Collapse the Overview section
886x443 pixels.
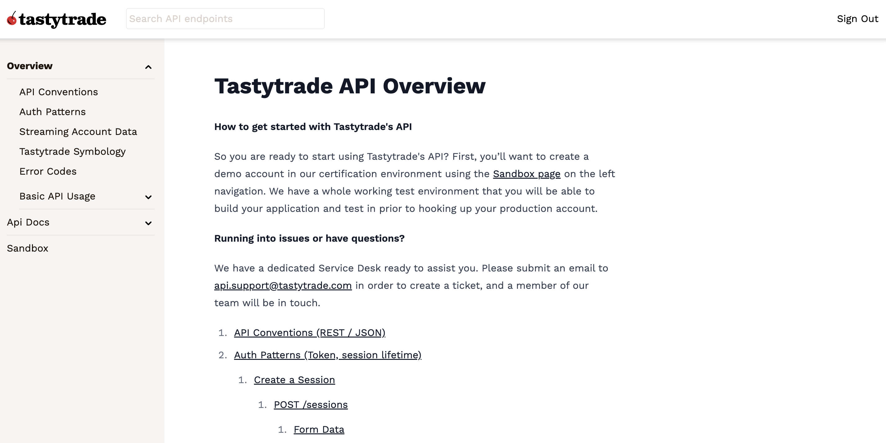point(148,67)
